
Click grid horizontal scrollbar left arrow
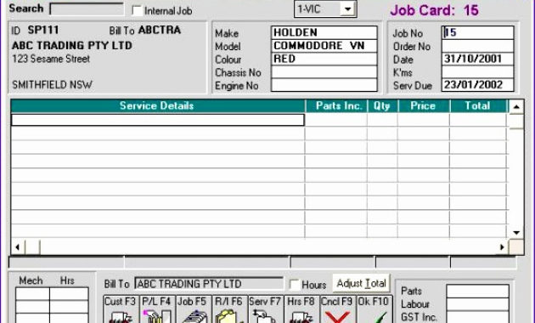coord(18,246)
